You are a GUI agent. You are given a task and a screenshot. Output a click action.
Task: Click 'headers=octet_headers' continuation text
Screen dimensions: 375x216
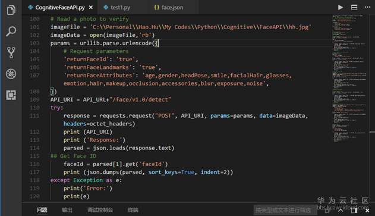(x=99, y=124)
